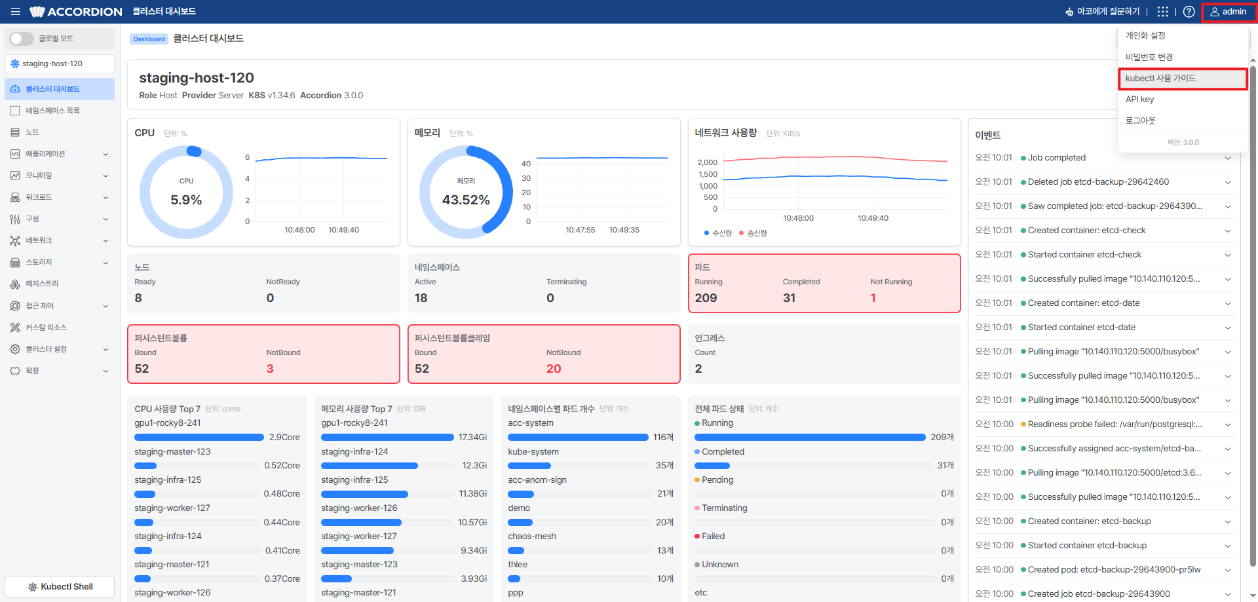
Task: Click the cluster dashboard (클러스터 대시보드) icon
Action: pyautogui.click(x=15, y=89)
